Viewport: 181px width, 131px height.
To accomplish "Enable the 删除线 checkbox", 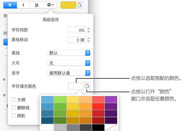I will click(x=13, y=108).
